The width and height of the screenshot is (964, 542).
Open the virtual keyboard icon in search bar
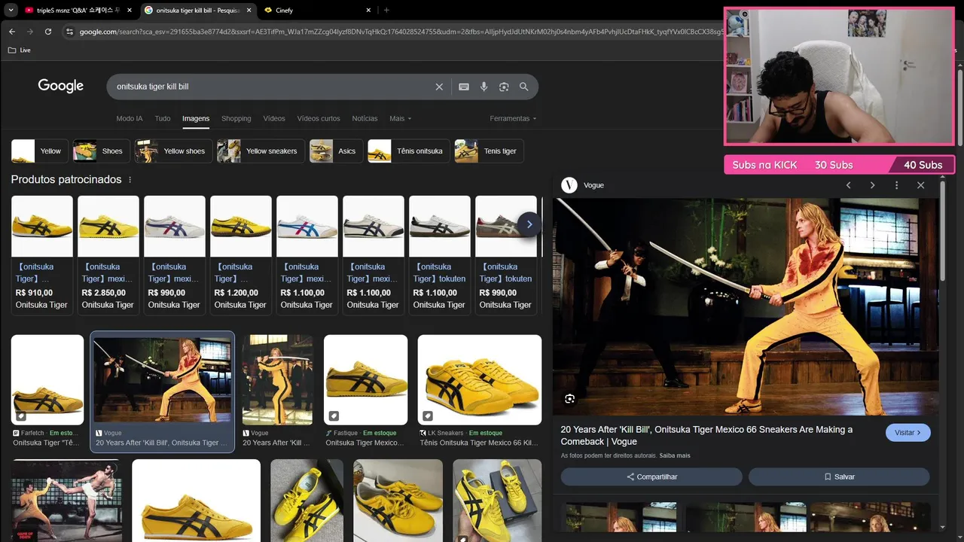pyautogui.click(x=464, y=87)
